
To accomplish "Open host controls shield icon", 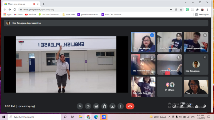I will 204,106.
